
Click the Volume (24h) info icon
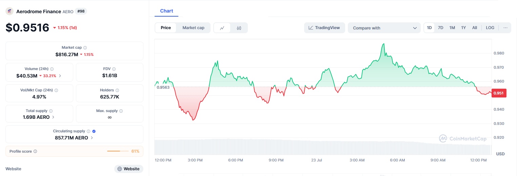[x=52, y=69]
